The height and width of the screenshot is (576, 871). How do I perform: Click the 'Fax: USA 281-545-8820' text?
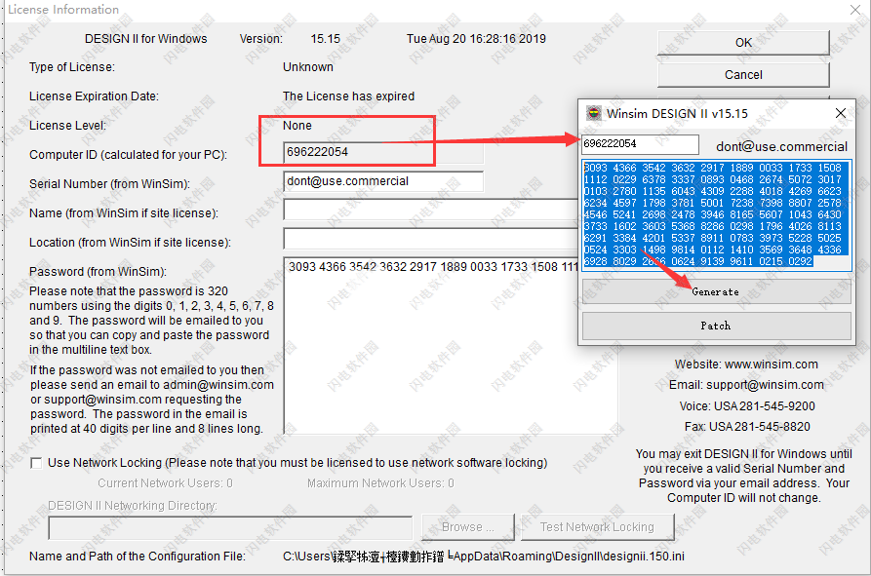747,427
